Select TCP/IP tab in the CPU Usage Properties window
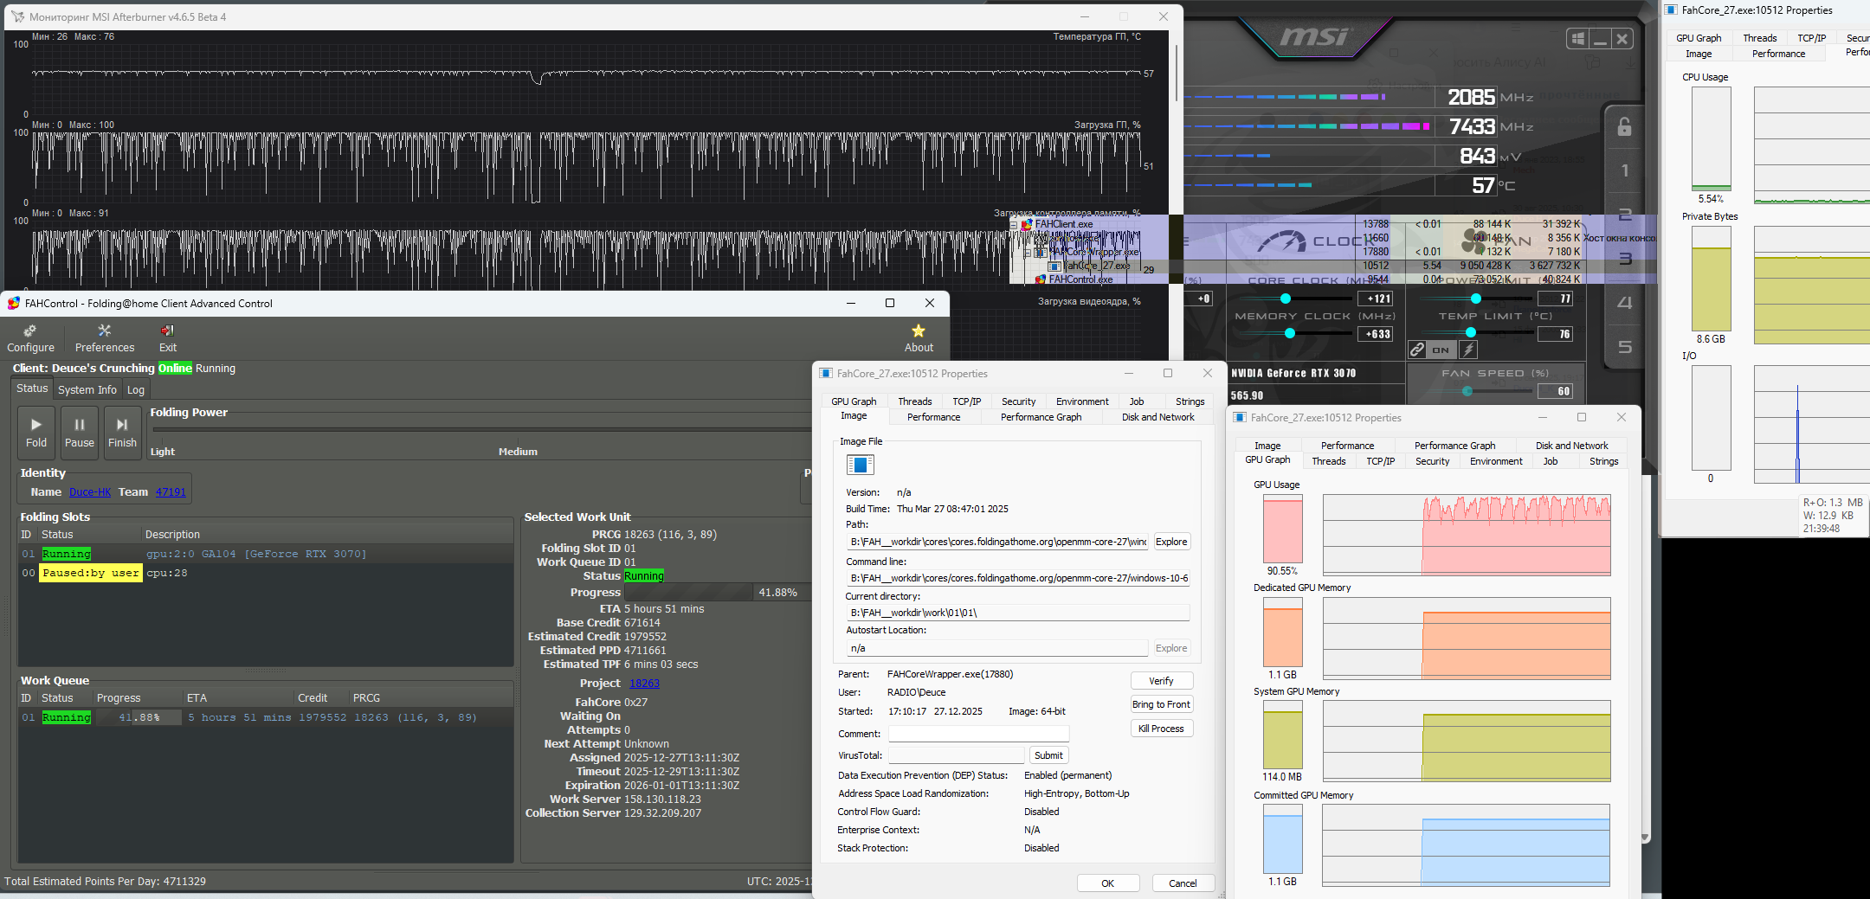 point(1811,38)
